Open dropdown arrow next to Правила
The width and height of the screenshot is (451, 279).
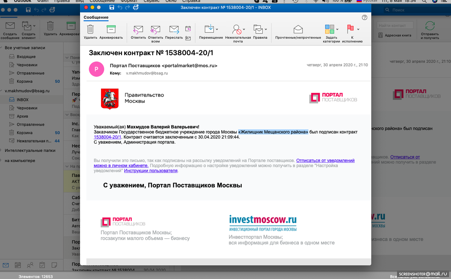click(266, 29)
